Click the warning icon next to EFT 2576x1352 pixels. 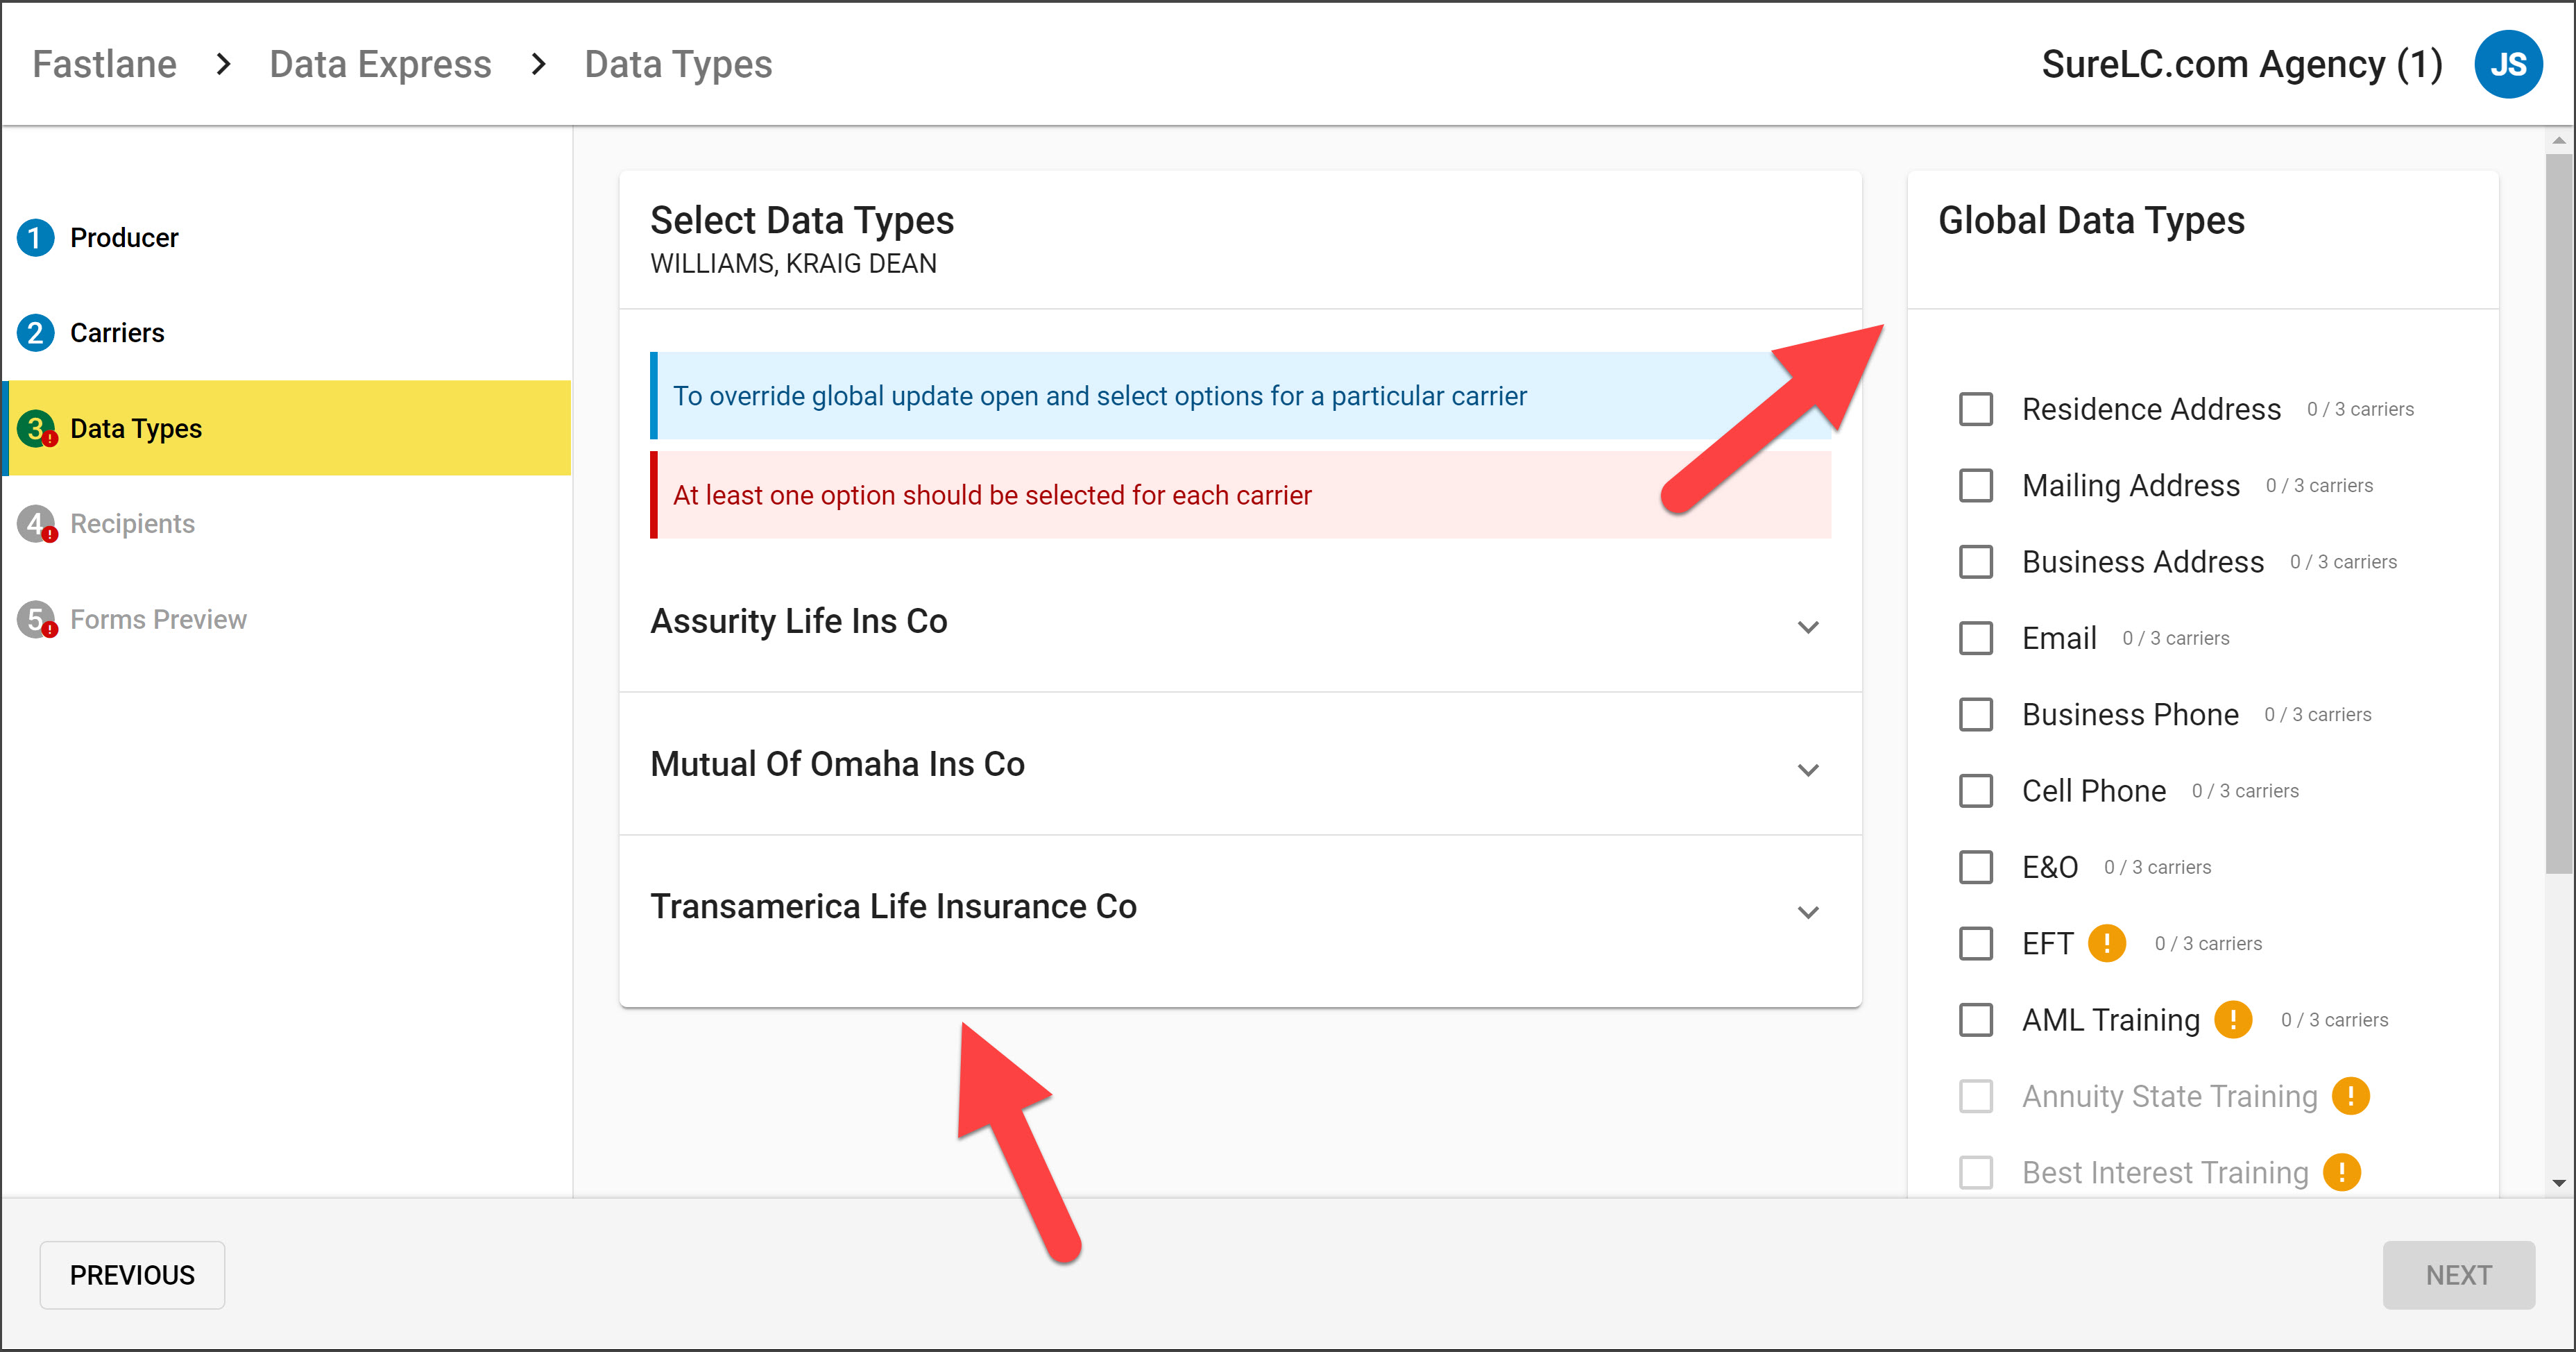click(2107, 943)
